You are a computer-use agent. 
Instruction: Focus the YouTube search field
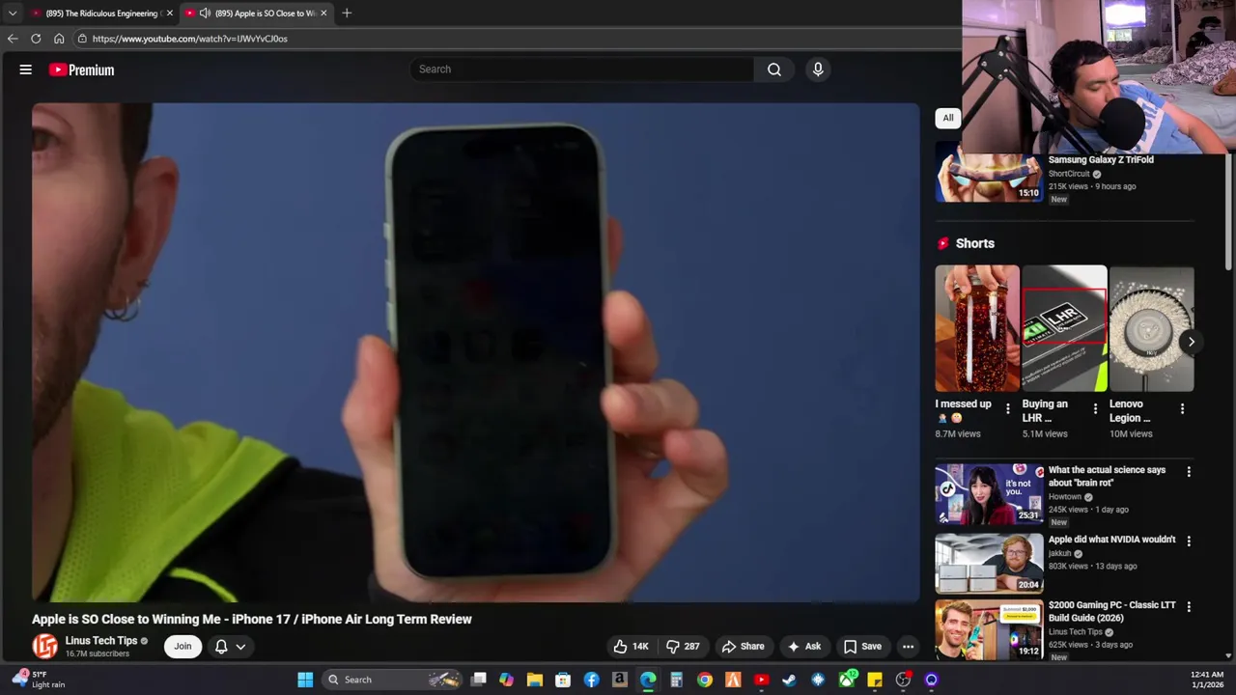coord(582,69)
